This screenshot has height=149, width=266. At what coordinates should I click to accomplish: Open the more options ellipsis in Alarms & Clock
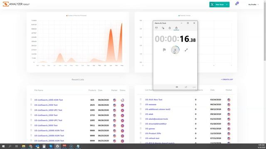point(194,87)
